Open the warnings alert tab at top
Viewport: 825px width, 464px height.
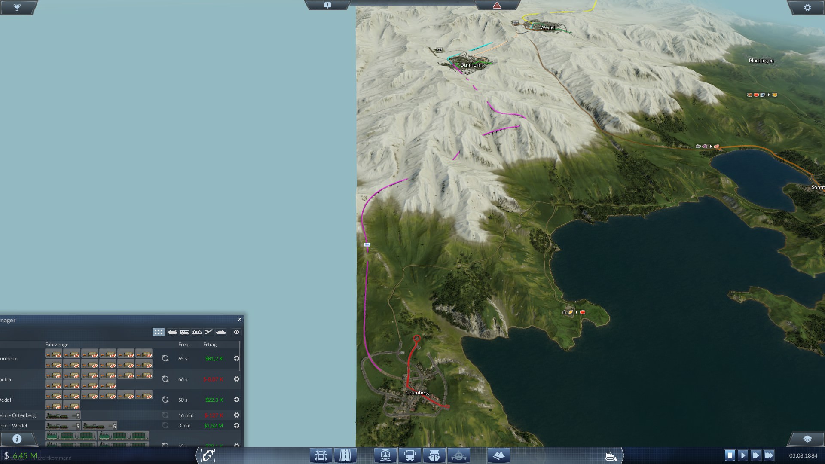click(x=497, y=5)
